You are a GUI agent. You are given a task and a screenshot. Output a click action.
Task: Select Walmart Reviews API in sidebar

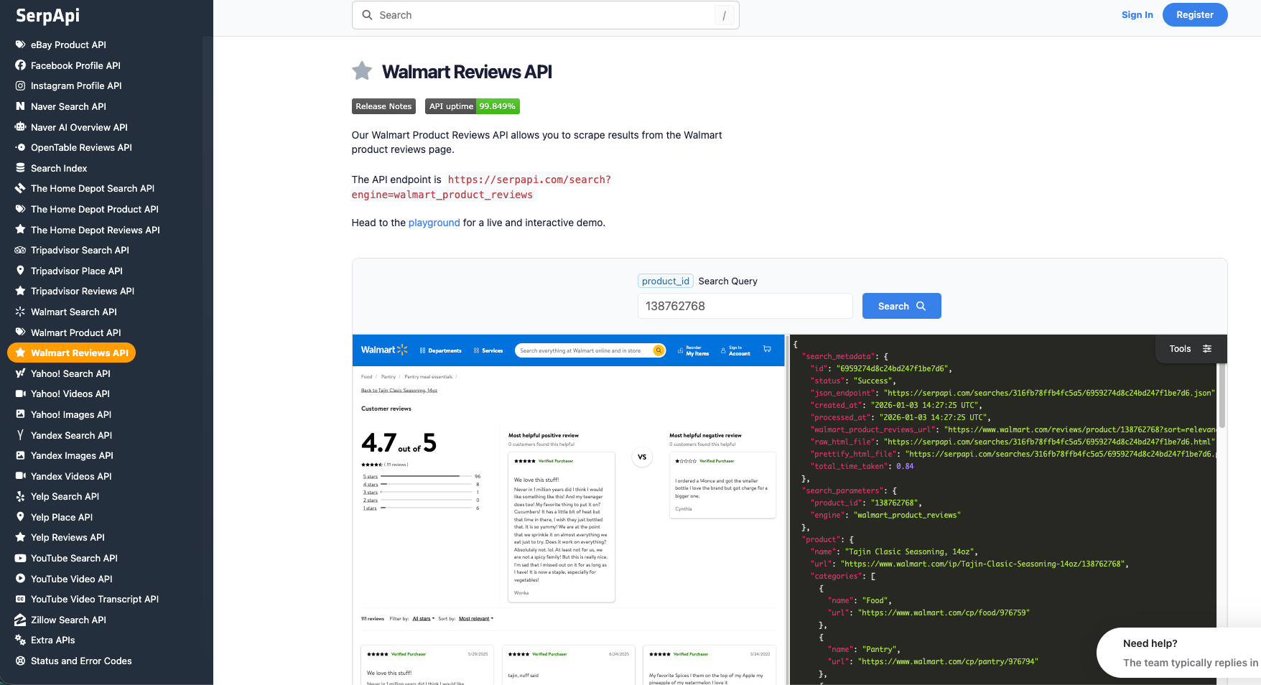[71, 353]
